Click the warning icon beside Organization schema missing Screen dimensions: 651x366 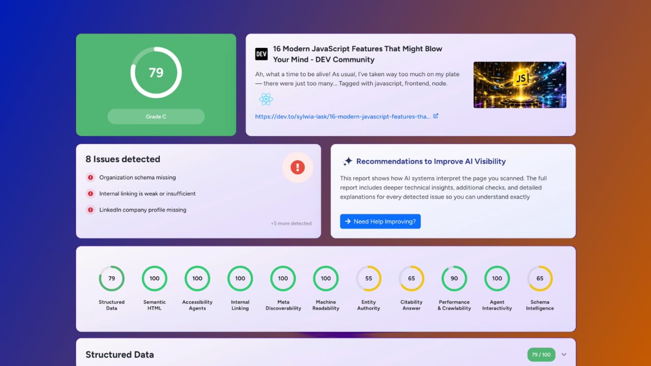[x=90, y=177]
